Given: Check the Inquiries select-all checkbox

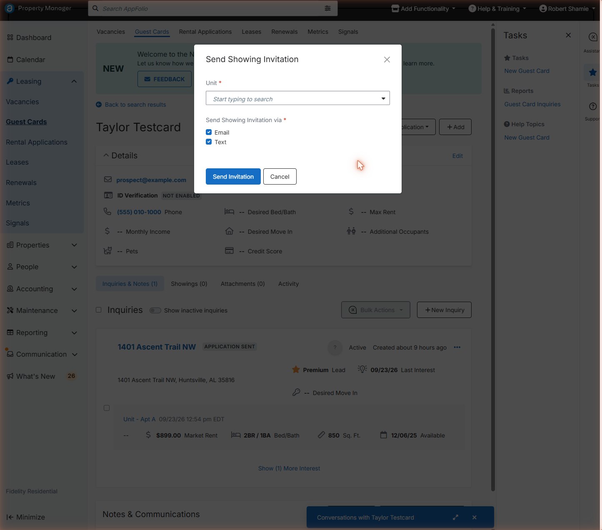Looking at the screenshot, I should tap(99, 310).
